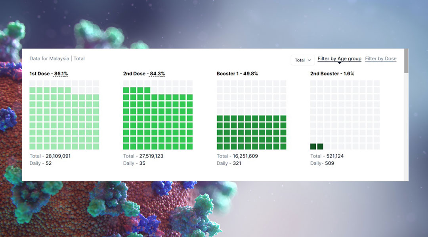
Task: Select the Booster 1 - 49.8% heading
Action: [237, 74]
